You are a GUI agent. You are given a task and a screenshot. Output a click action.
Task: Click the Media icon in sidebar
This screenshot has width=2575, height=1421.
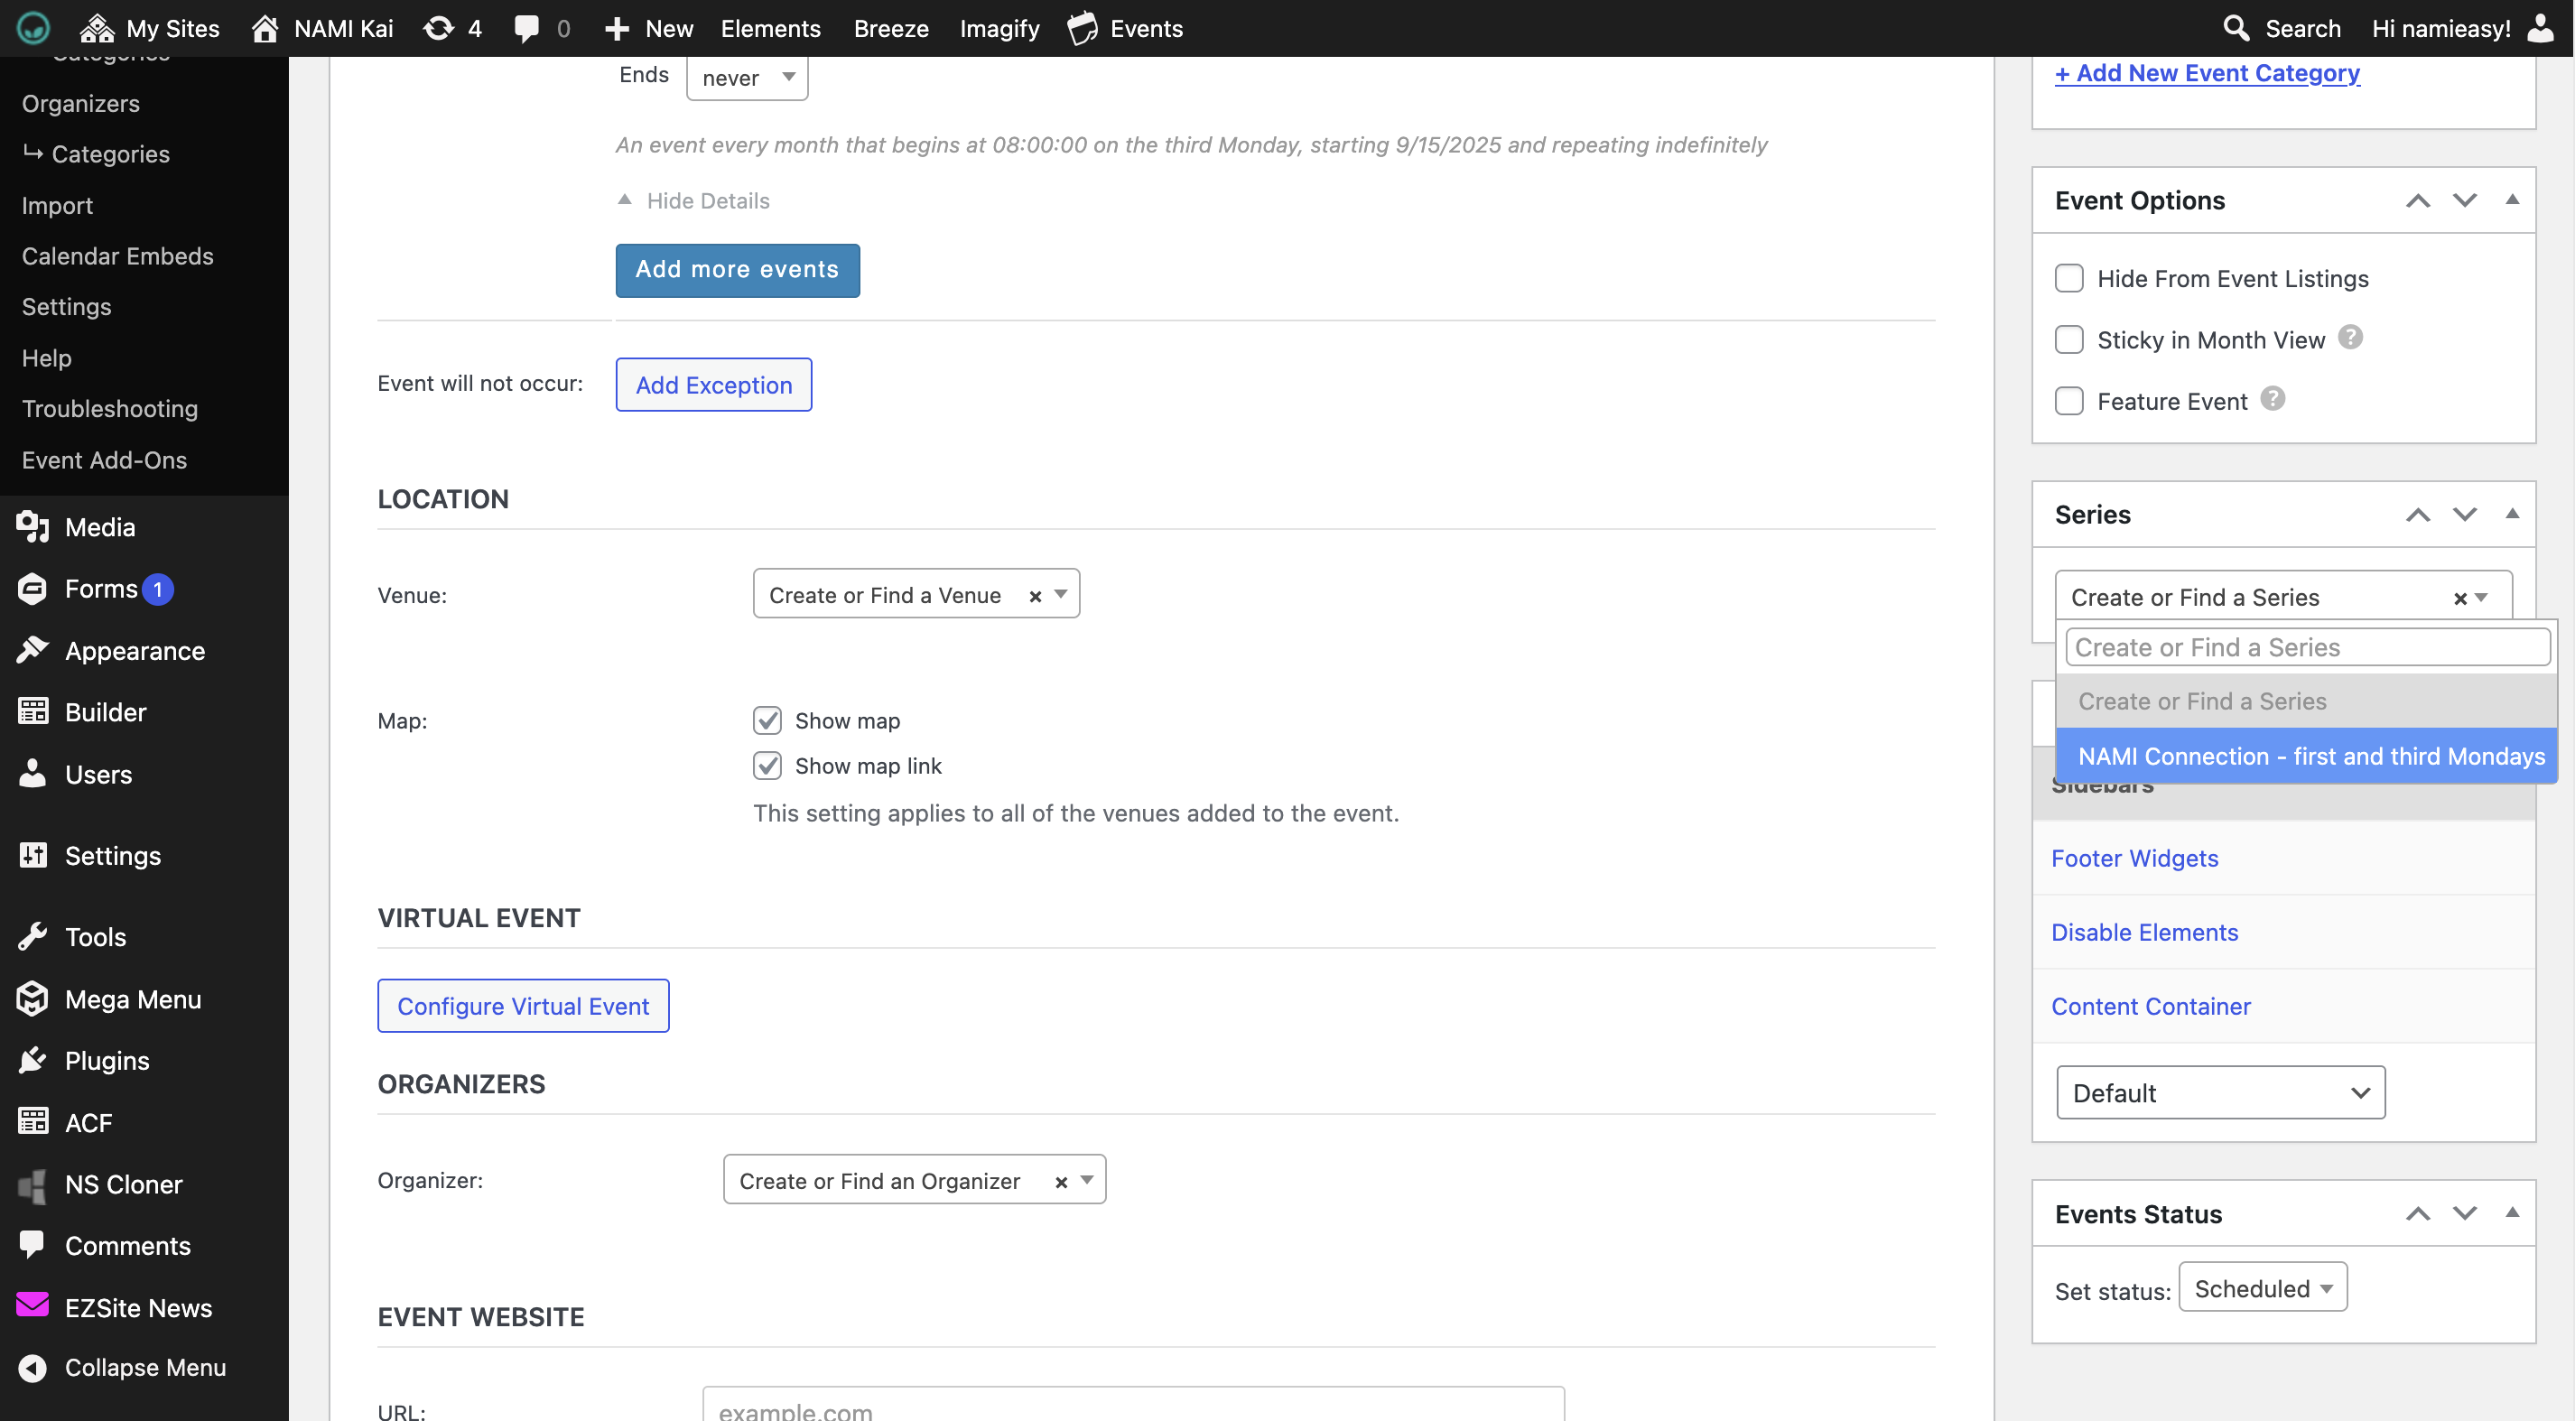[x=32, y=526]
